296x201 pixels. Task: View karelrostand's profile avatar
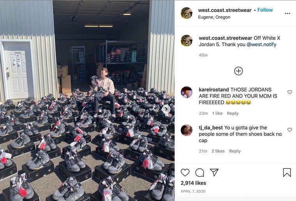coord(187,92)
